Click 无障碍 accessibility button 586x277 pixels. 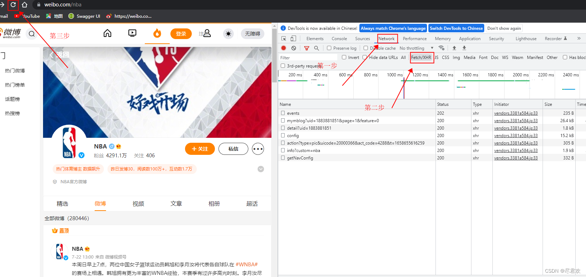click(253, 34)
